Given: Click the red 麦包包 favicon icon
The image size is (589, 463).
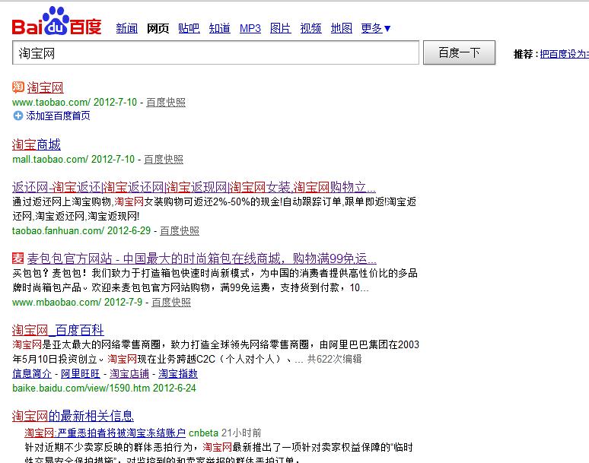Looking at the screenshot, I should 18,258.
